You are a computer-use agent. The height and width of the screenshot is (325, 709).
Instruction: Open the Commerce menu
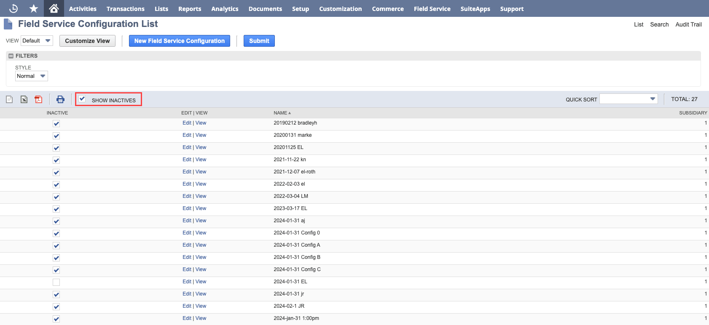388,8
